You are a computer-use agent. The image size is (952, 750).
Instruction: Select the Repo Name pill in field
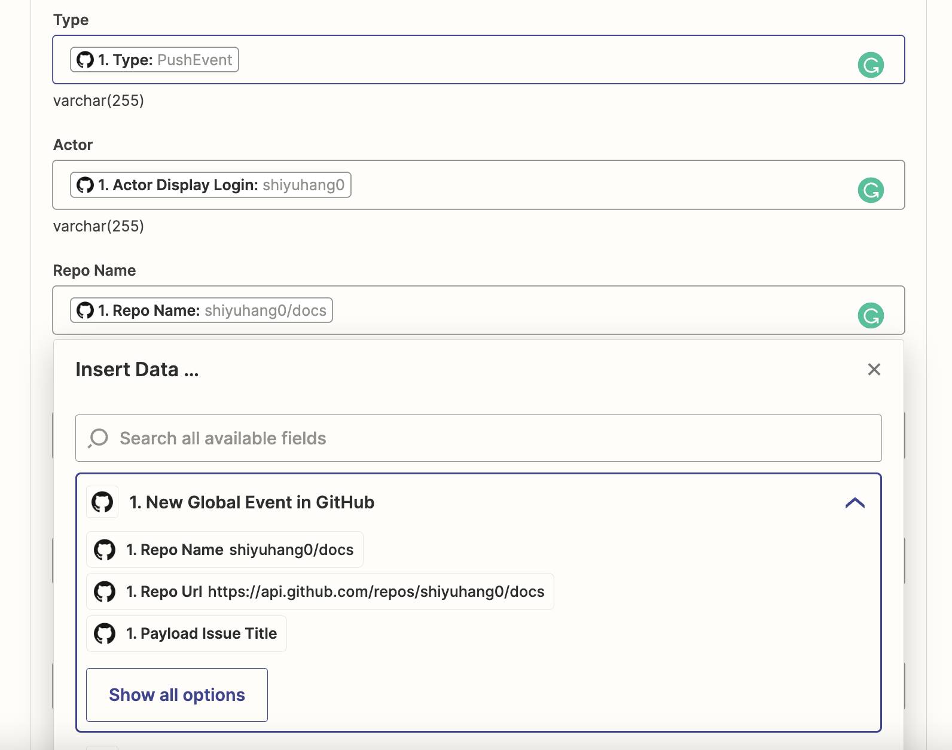click(x=202, y=310)
